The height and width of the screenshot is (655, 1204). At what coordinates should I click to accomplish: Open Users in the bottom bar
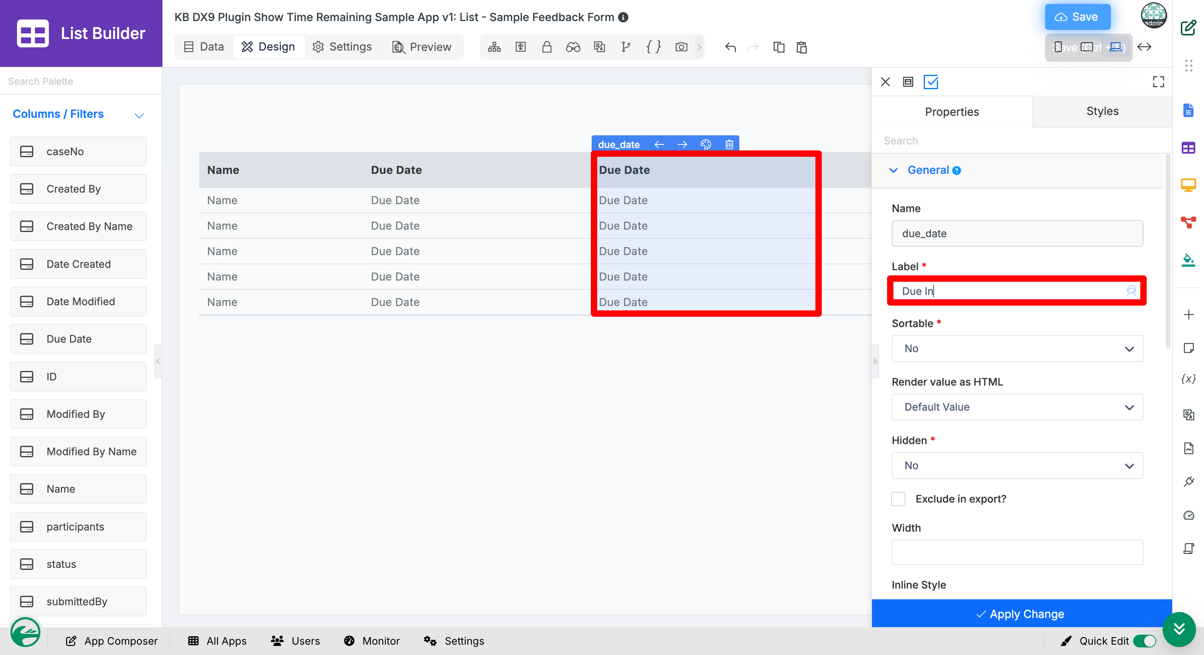[295, 641]
